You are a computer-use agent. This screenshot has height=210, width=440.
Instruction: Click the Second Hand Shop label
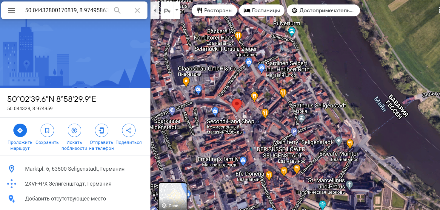[230, 121]
